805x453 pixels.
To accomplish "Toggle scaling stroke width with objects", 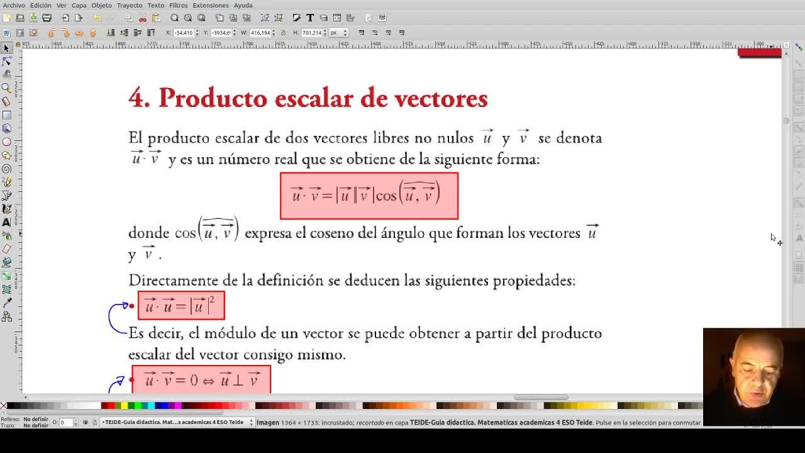I will [x=362, y=33].
